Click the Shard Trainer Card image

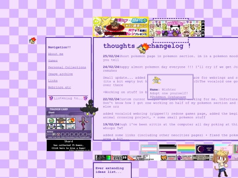[x=69, y=123]
